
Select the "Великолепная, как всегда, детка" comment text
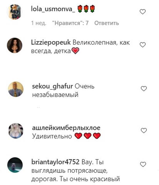(x=81, y=47)
